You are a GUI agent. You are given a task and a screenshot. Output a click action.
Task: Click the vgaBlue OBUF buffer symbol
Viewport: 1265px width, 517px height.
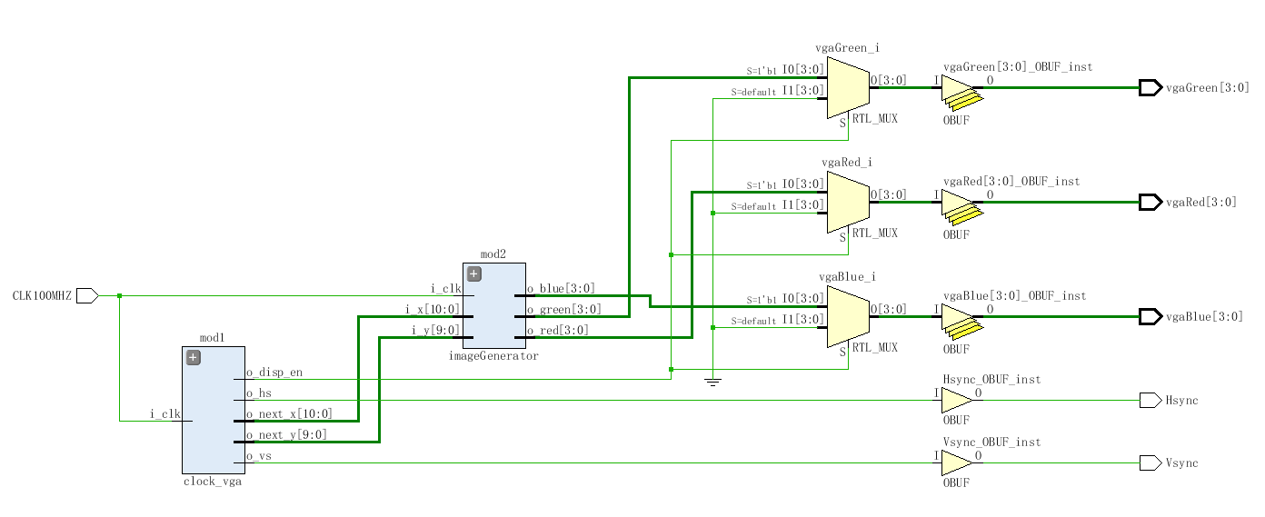click(959, 320)
